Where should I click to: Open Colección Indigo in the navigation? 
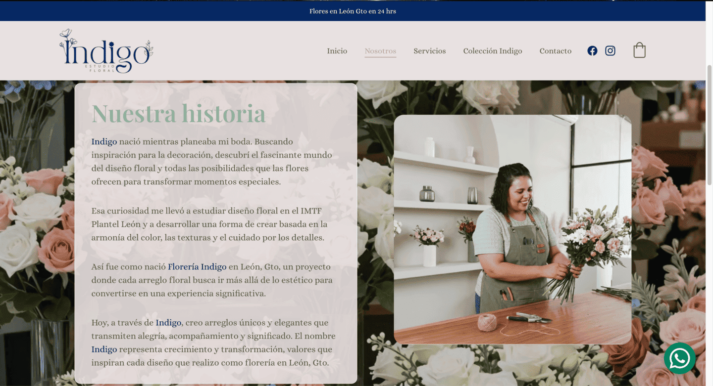coord(493,51)
